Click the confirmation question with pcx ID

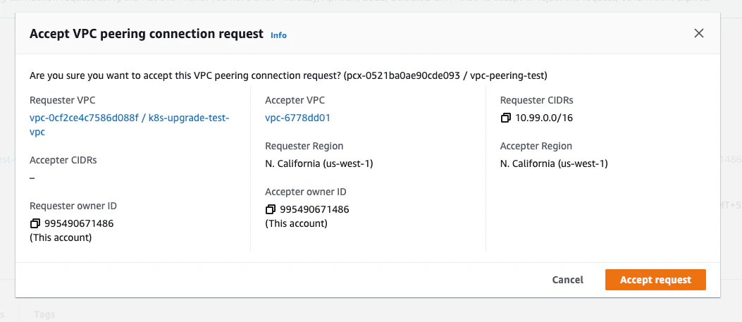tap(288, 75)
